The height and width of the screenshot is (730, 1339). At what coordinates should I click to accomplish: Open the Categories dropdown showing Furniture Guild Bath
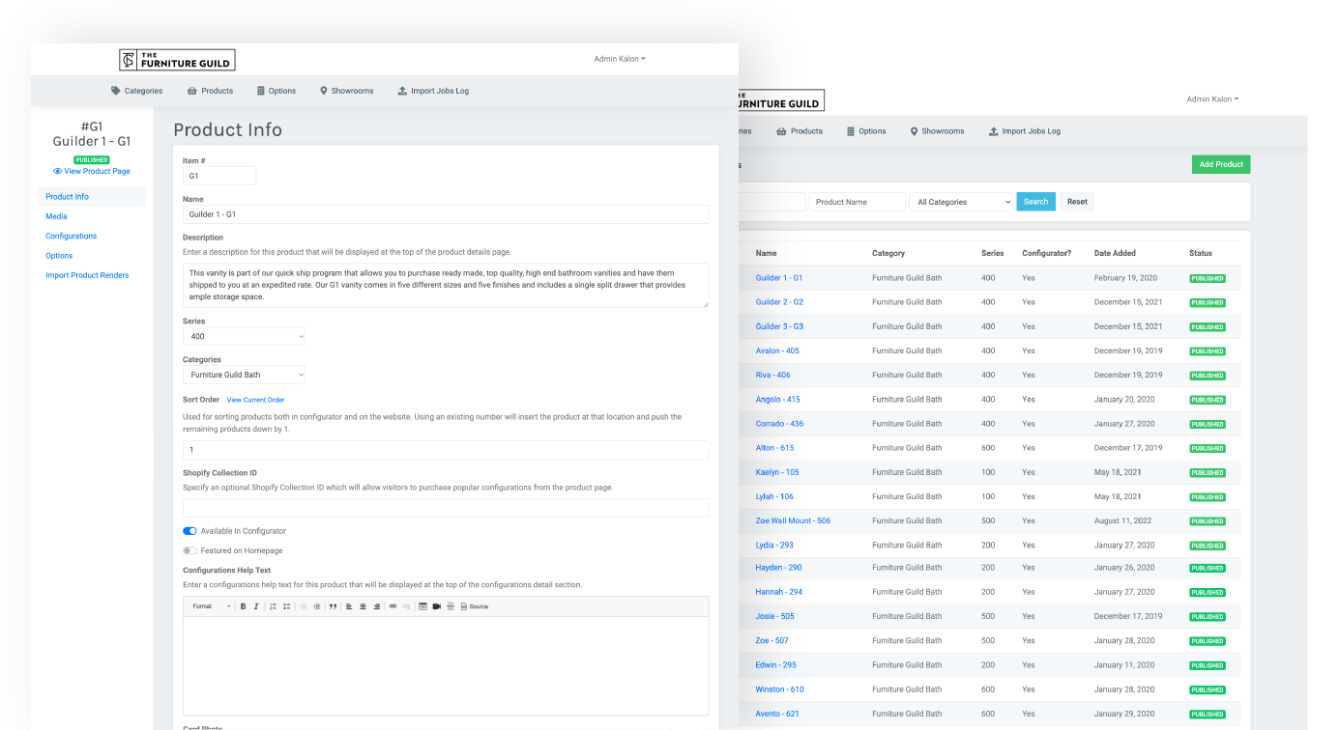coord(245,375)
